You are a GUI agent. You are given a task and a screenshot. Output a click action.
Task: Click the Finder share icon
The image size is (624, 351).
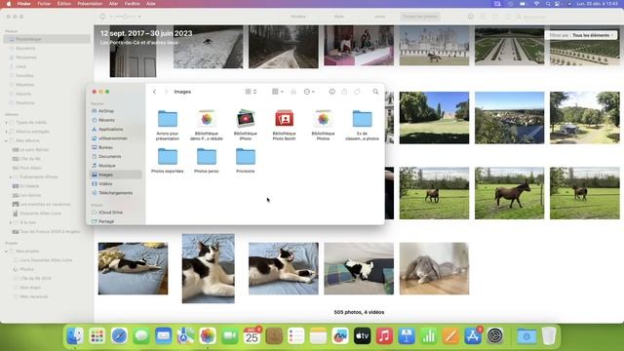pyautogui.click(x=344, y=92)
